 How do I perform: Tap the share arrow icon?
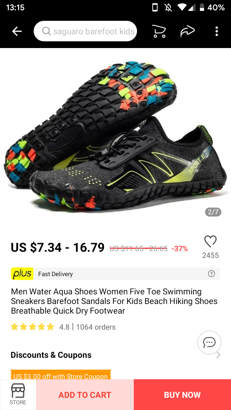point(188,31)
